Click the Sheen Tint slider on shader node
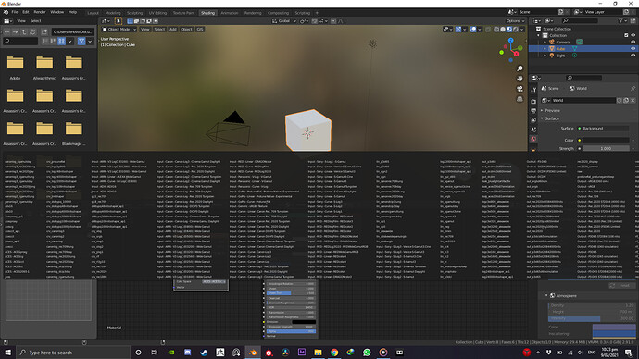This screenshot has height=359, width=639. (x=291, y=293)
